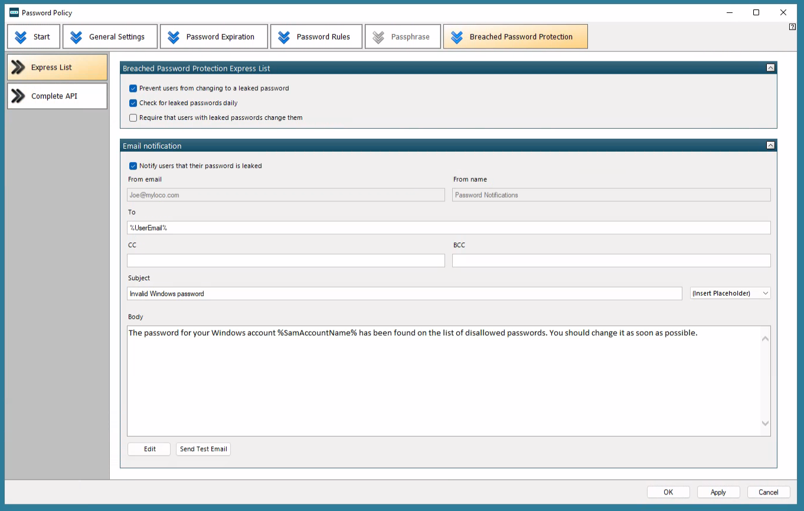Click the chevron icon on Password Expiration tab
Viewport: 804px width, 511px height.
(x=174, y=37)
